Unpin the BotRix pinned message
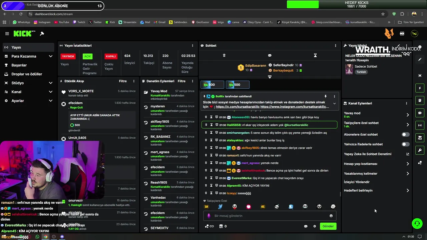Image resolution: width=427 pixels, height=240 pixels. tap(325, 96)
